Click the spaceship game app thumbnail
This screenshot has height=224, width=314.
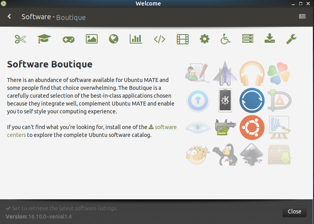(225, 73)
